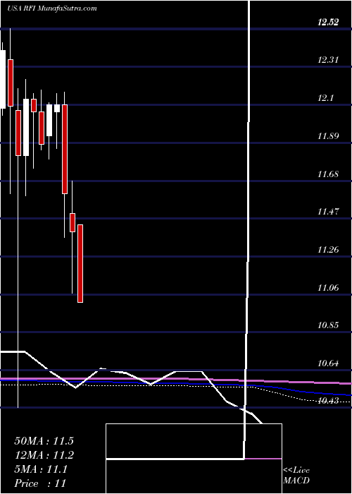352x494 pixels.
Task: Click the 11.68 price axis label
Action: point(328,174)
